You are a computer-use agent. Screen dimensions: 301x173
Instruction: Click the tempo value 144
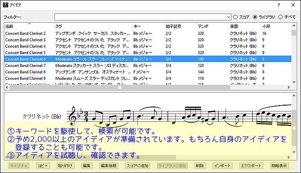pyautogui.click(x=201, y=72)
